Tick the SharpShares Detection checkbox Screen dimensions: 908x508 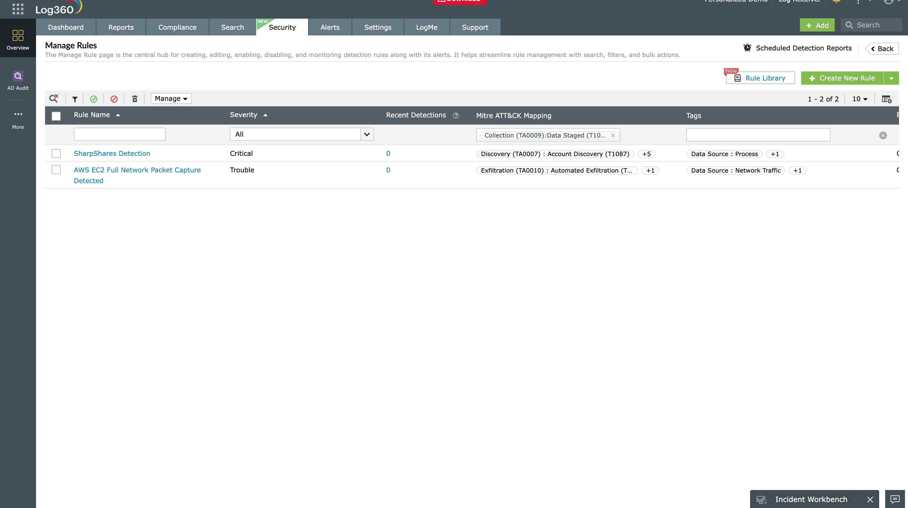pos(56,153)
